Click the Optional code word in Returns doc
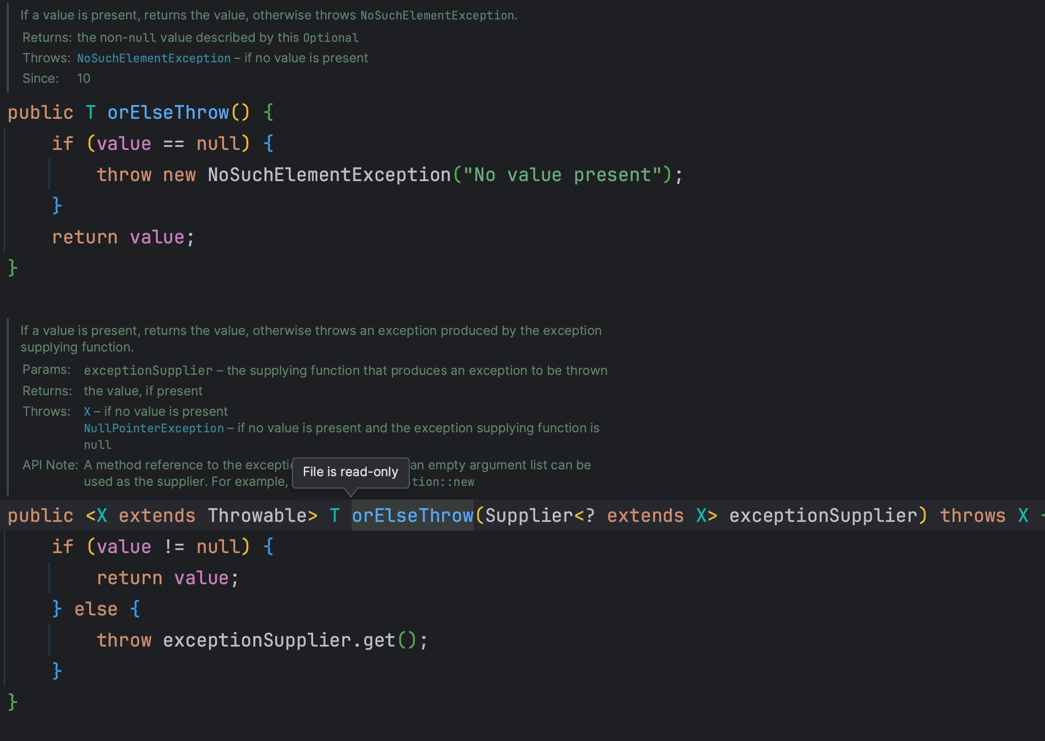This screenshot has height=741, width=1045. (x=331, y=38)
